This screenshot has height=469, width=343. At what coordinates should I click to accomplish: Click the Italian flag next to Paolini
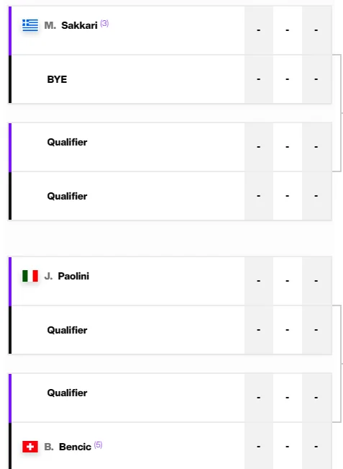click(x=30, y=276)
